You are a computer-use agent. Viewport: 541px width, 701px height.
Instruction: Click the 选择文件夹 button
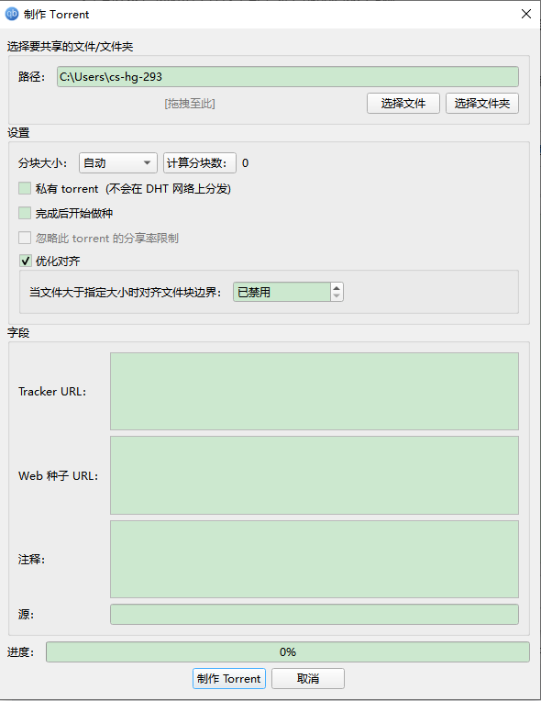coord(481,104)
